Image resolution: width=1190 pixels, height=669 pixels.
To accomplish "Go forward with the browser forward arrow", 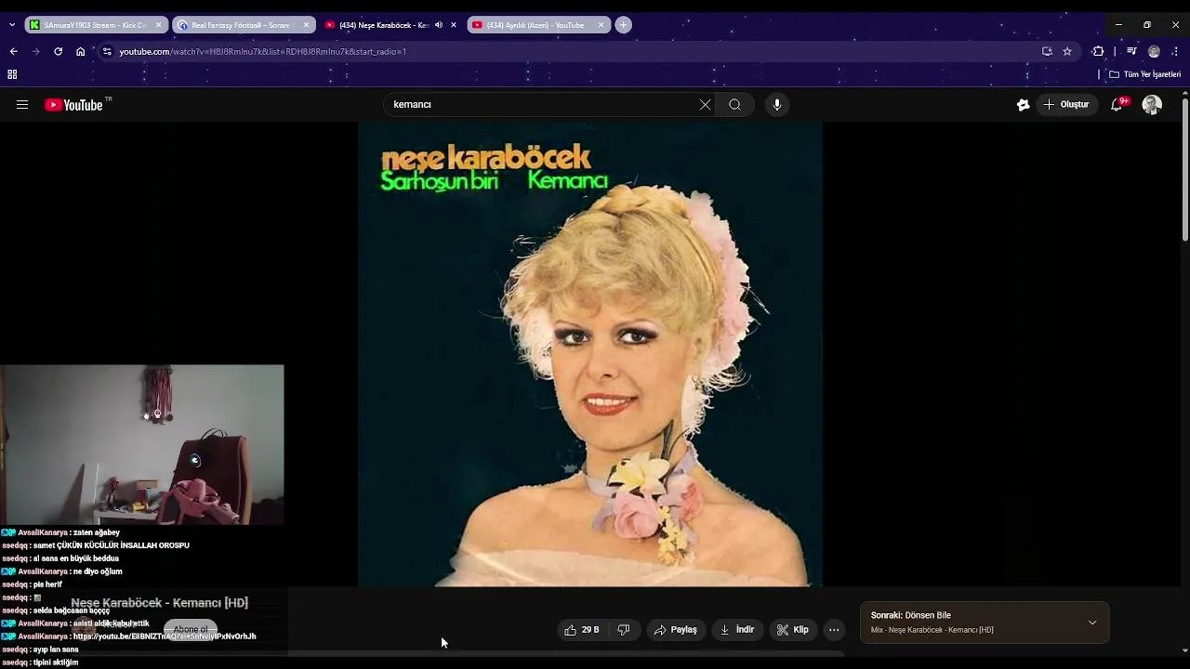I will pyautogui.click(x=35, y=51).
